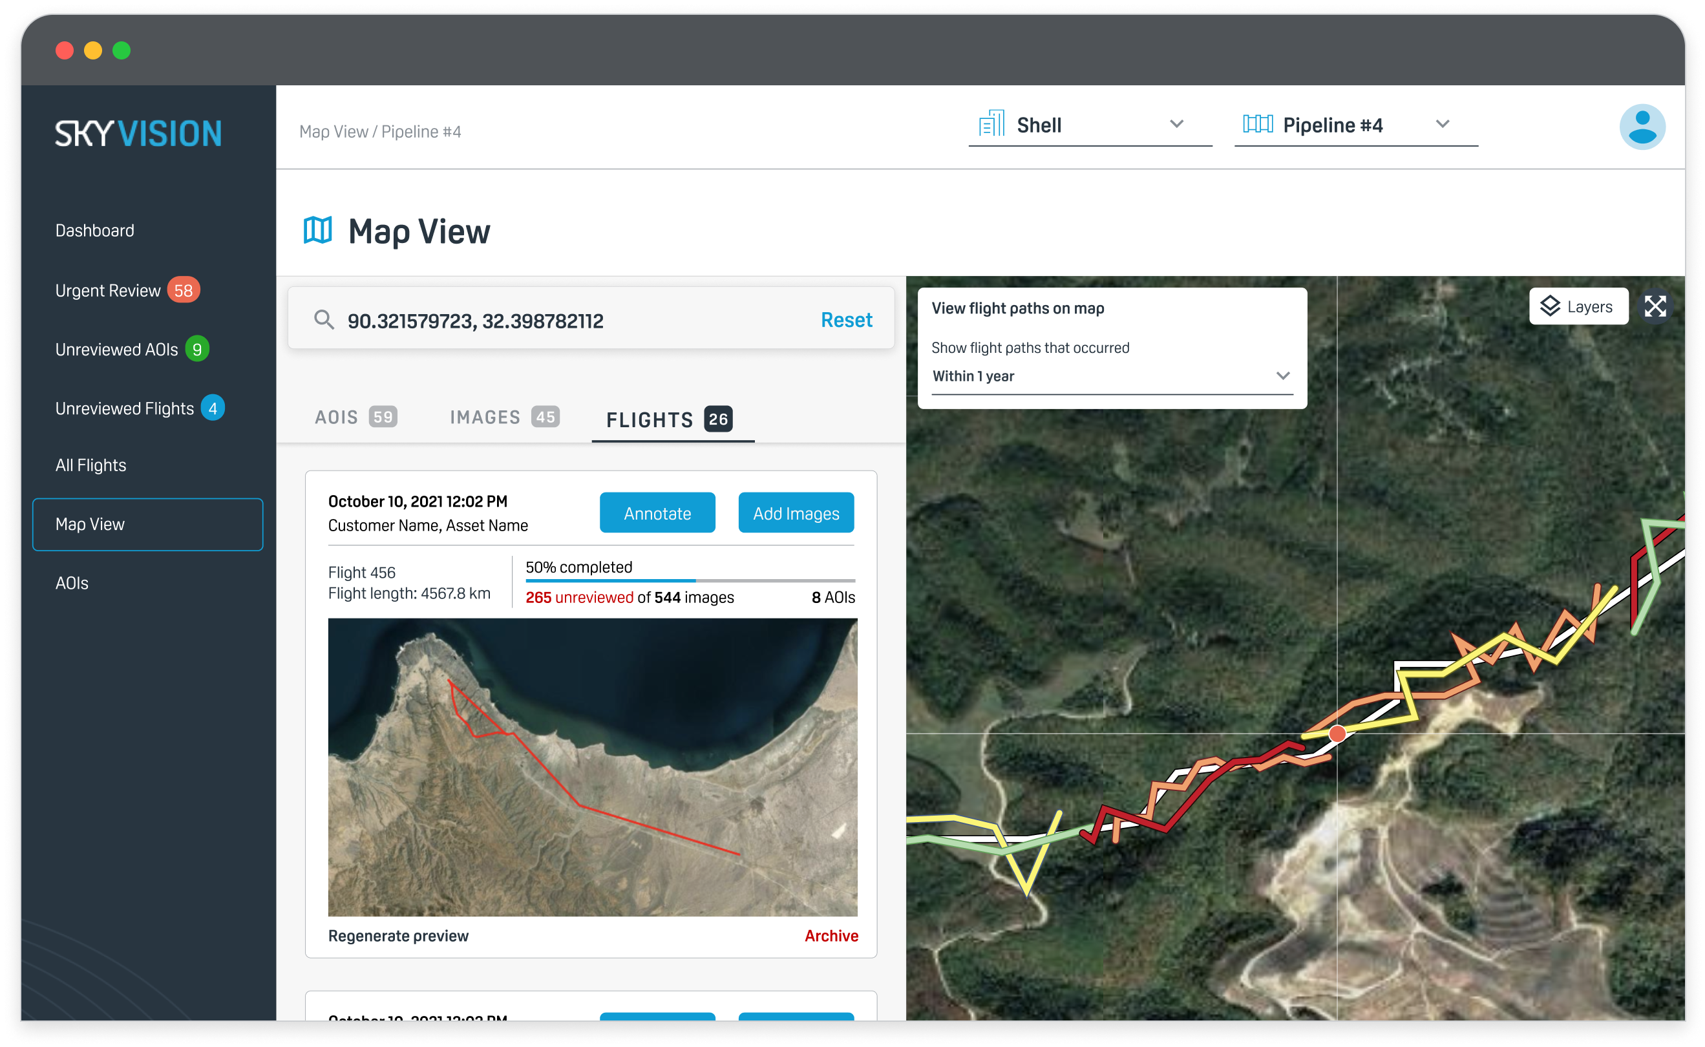This screenshot has width=1705, height=1047.
Task: Click the Unreviewed Flights 4 badge
Action: tap(213, 408)
